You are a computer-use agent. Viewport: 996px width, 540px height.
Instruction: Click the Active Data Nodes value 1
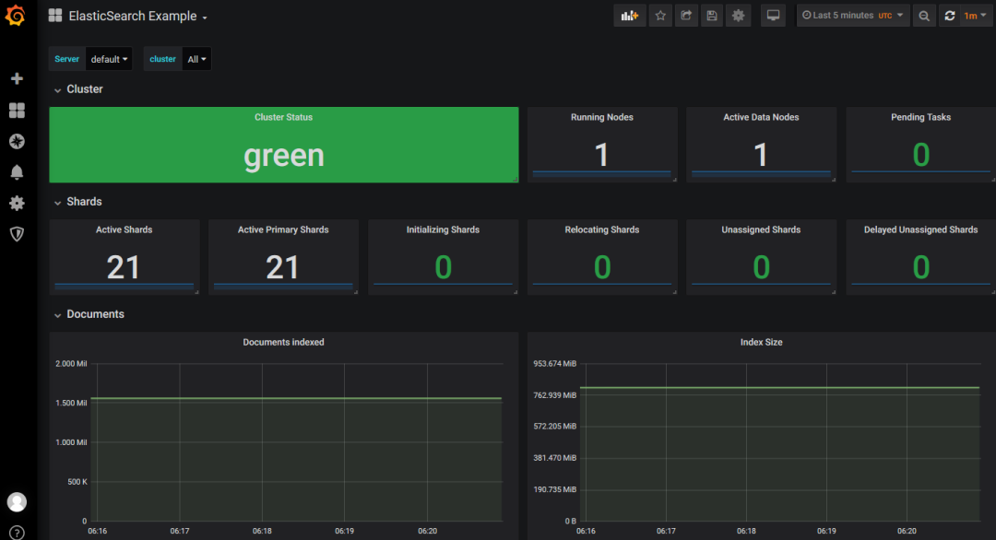[761, 155]
